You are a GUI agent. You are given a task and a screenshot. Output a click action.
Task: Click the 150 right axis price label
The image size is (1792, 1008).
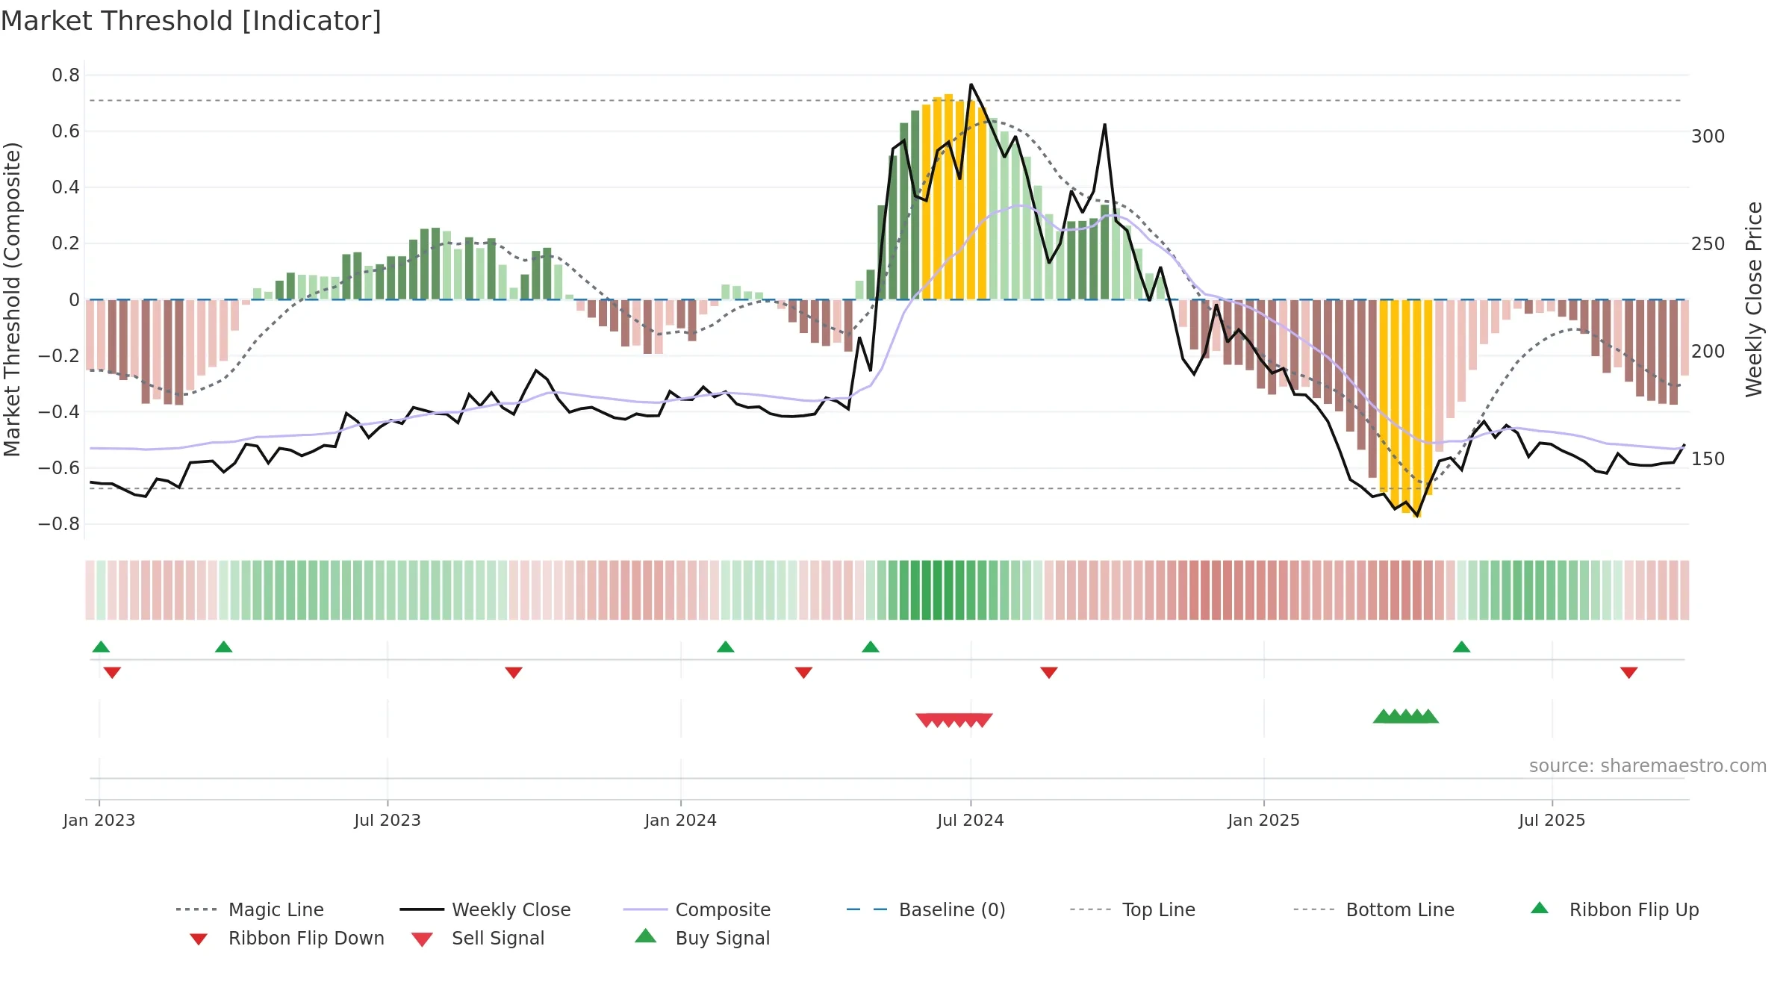1708,459
